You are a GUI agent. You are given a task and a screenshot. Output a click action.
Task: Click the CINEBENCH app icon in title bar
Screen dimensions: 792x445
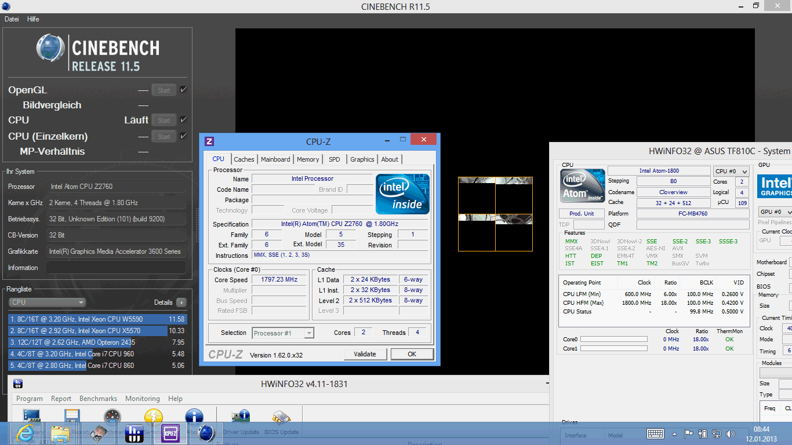click(5, 6)
